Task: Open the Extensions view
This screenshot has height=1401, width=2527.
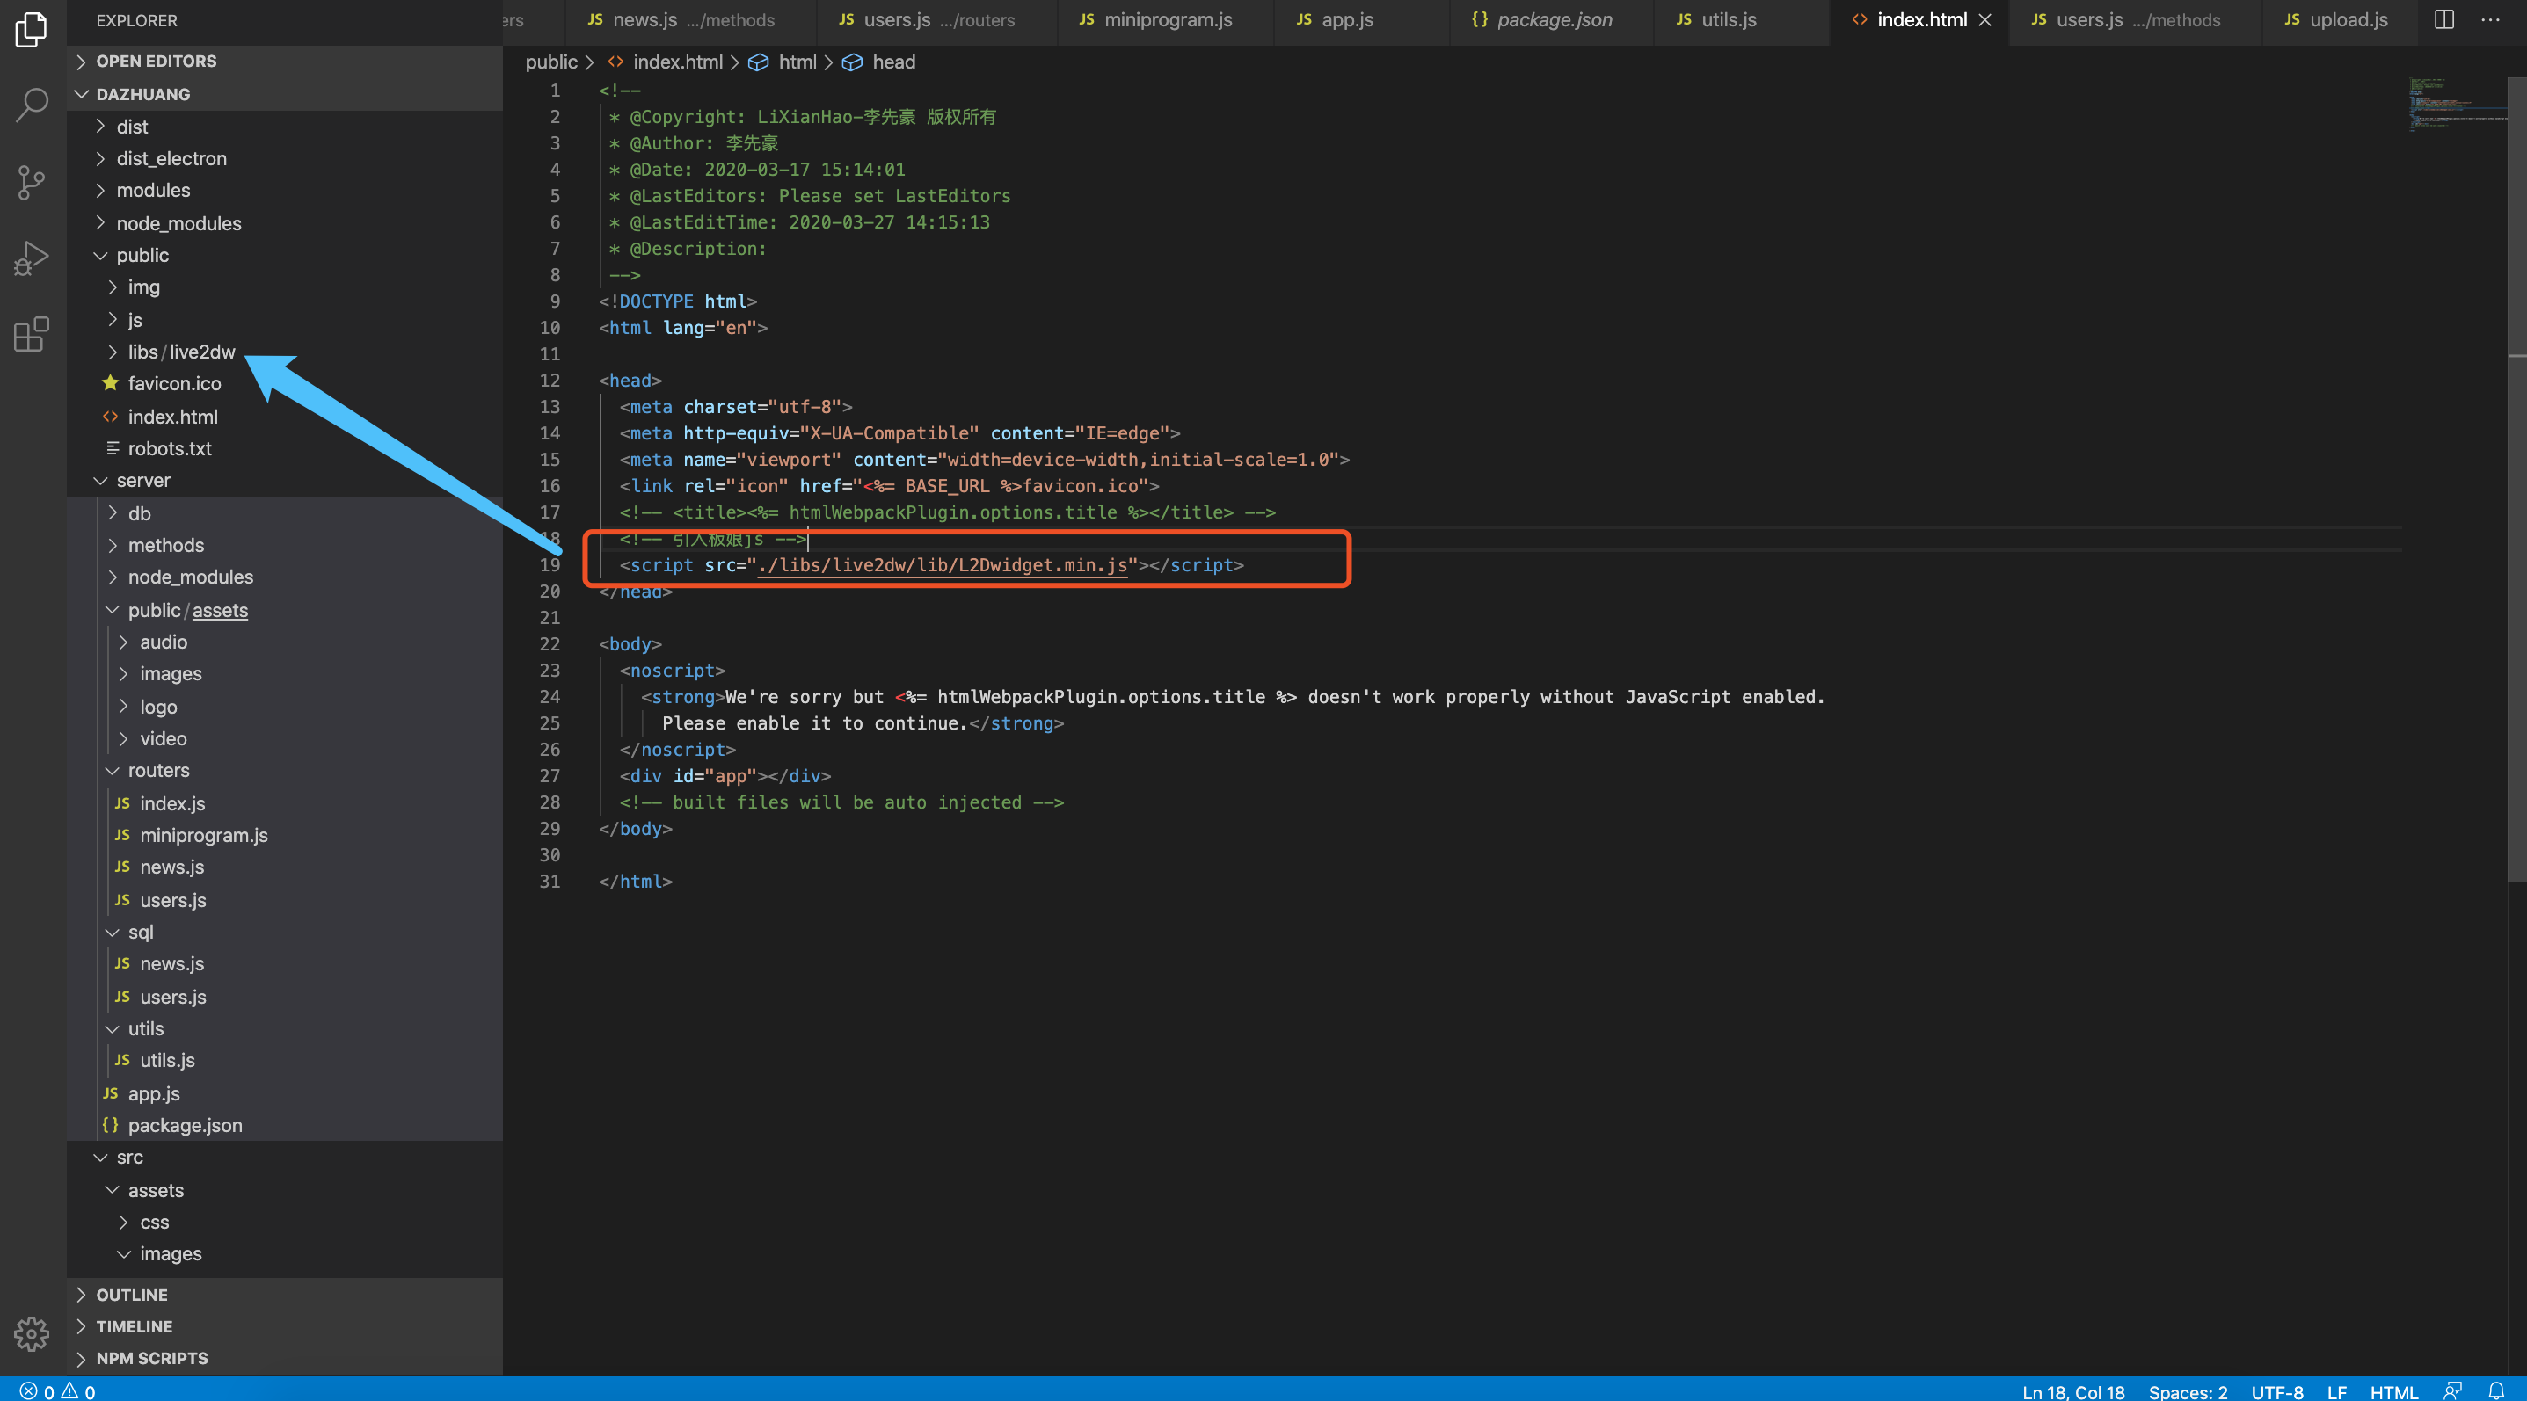Action: pos(32,333)
